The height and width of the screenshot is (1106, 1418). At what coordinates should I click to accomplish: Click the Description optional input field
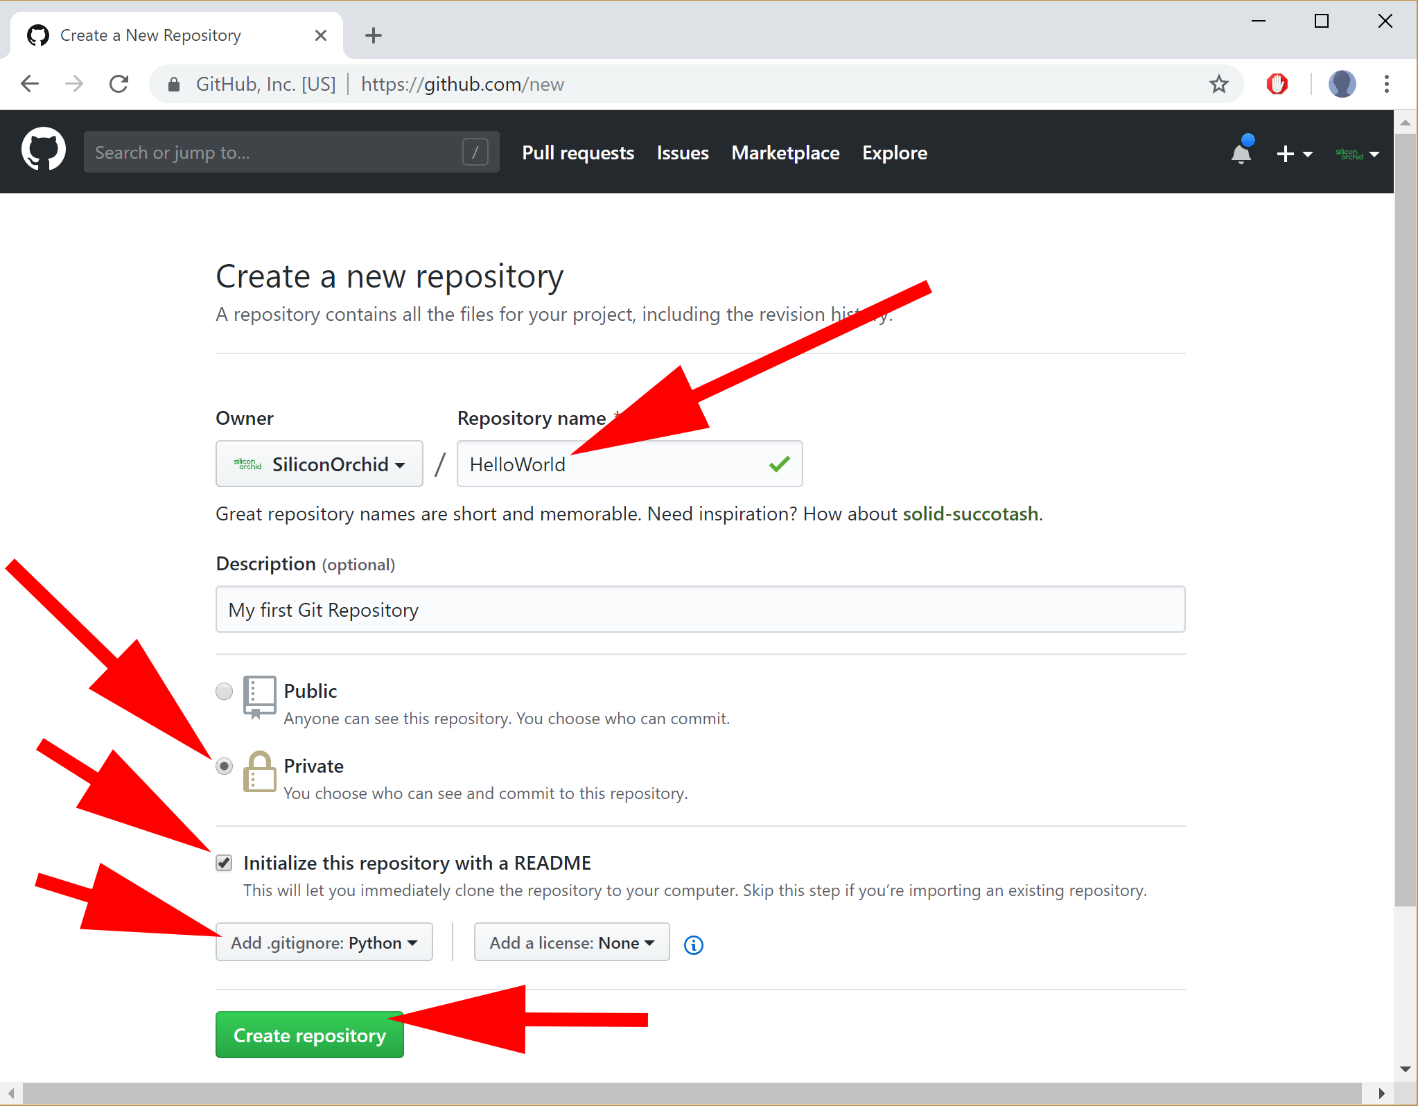click(x=700, y=610)
